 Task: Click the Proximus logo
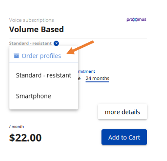tap(136, 19)
